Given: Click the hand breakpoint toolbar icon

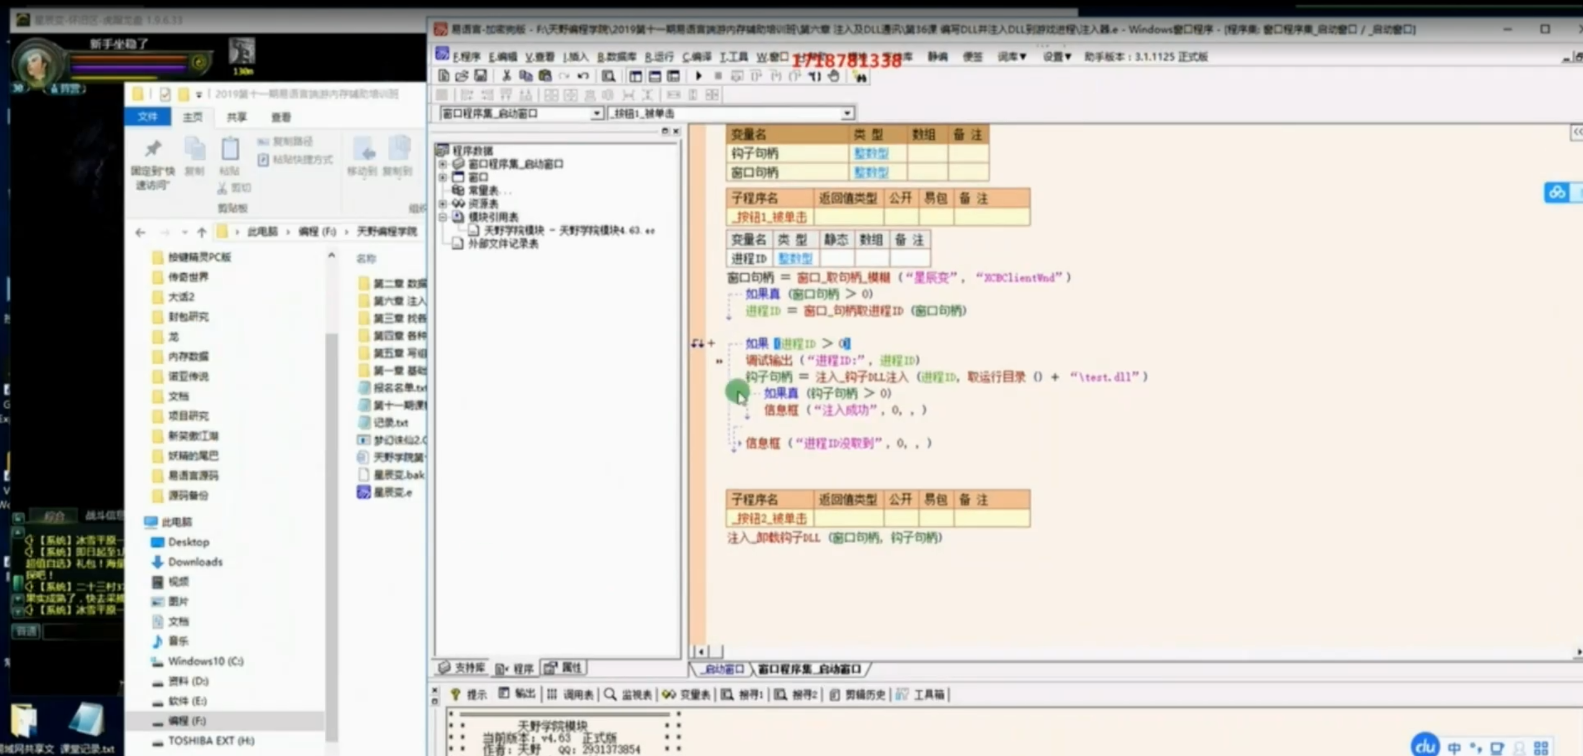Looking at the screenshot, I should pyautogui.click(x=834, y=76).
